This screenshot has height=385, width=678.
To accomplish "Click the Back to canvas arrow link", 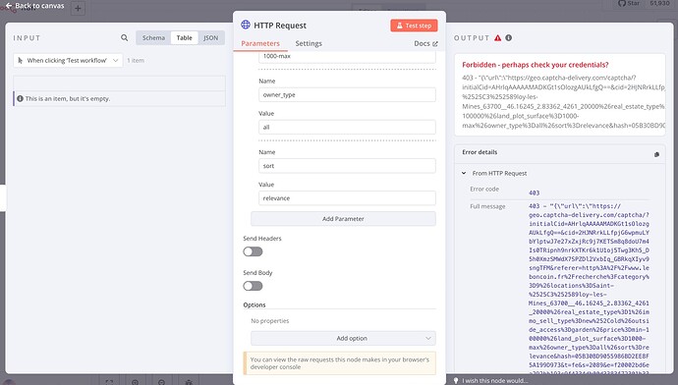I will pyautogui.click(x=34, y=6).
